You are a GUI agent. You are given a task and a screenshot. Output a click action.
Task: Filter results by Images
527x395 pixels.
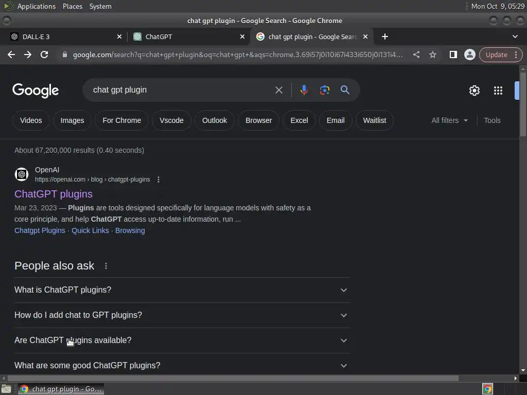tap(72, 120)
